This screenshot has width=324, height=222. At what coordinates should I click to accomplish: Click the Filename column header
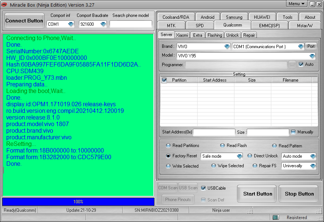[291, 80]
